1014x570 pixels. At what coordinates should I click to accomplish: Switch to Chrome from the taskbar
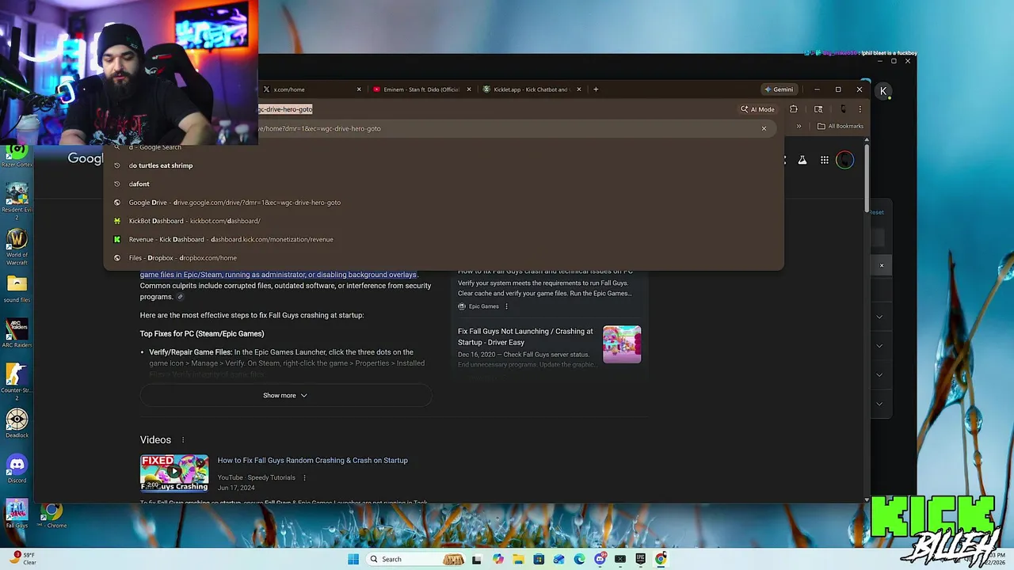[x=661, y=559]
